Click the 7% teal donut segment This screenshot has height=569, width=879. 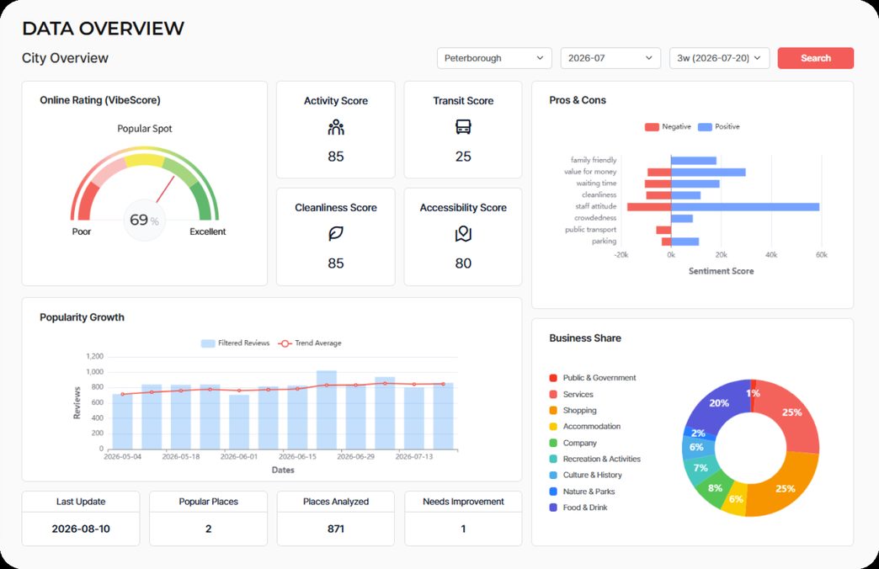pyautogui.click(x=700, y=467)
